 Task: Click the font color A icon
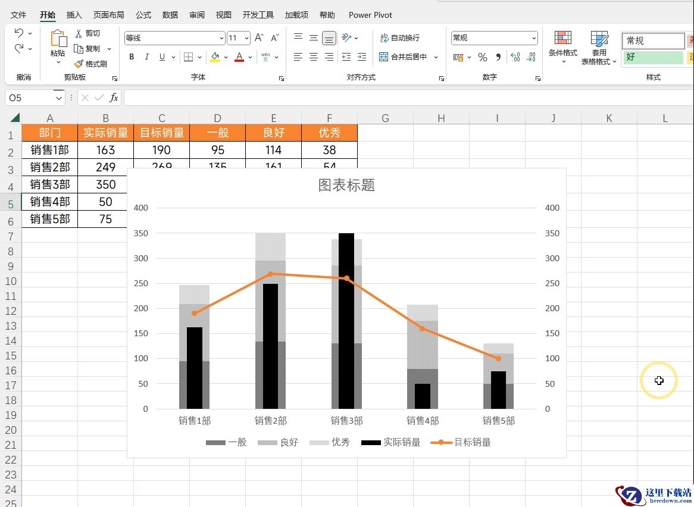coord(239,57)
